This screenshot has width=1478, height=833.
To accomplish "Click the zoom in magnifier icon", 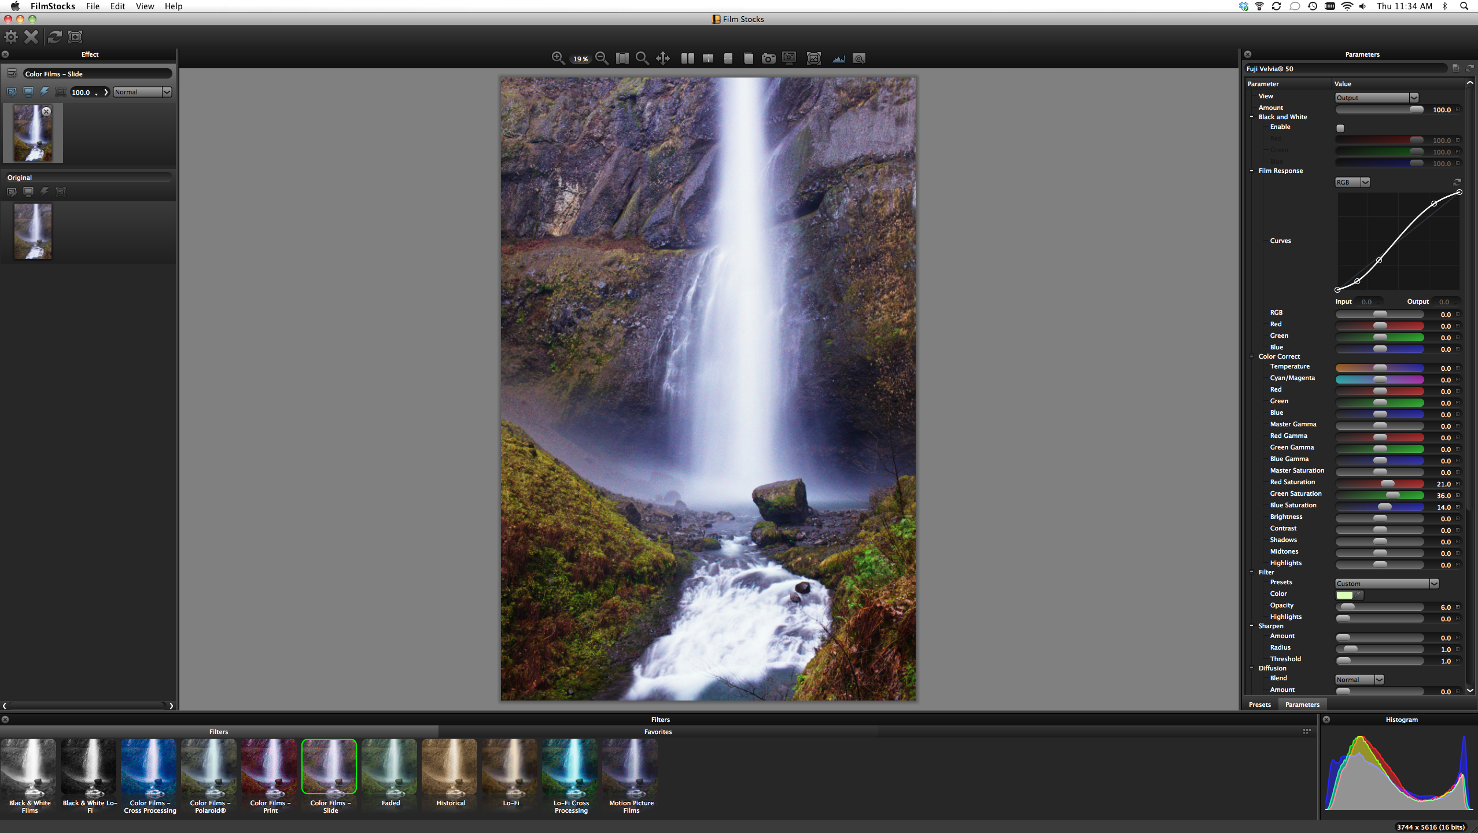I will pyautogui.click(x=557, y=58).
